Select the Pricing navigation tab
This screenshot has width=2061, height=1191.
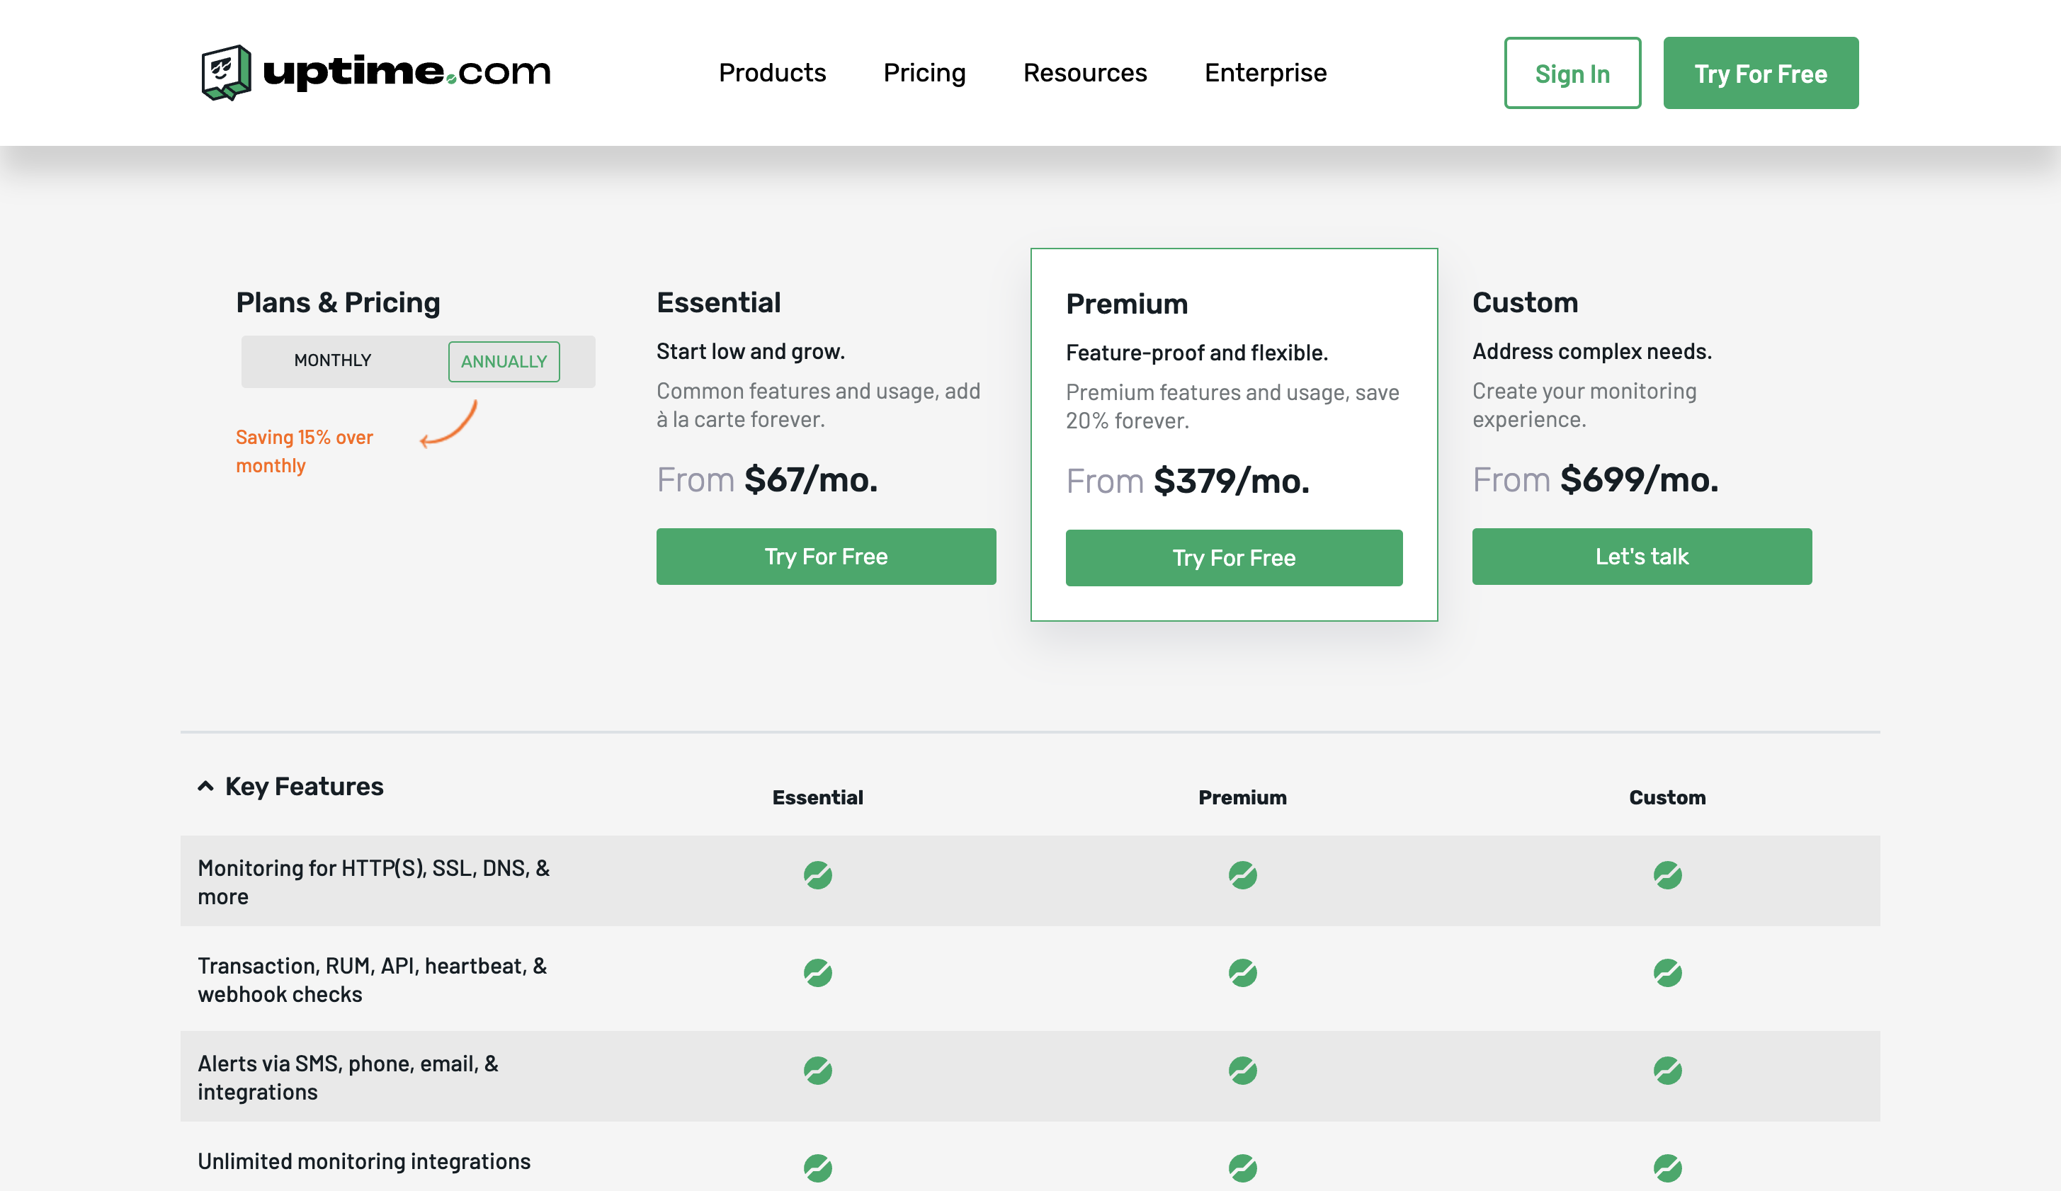pos(924,72)
